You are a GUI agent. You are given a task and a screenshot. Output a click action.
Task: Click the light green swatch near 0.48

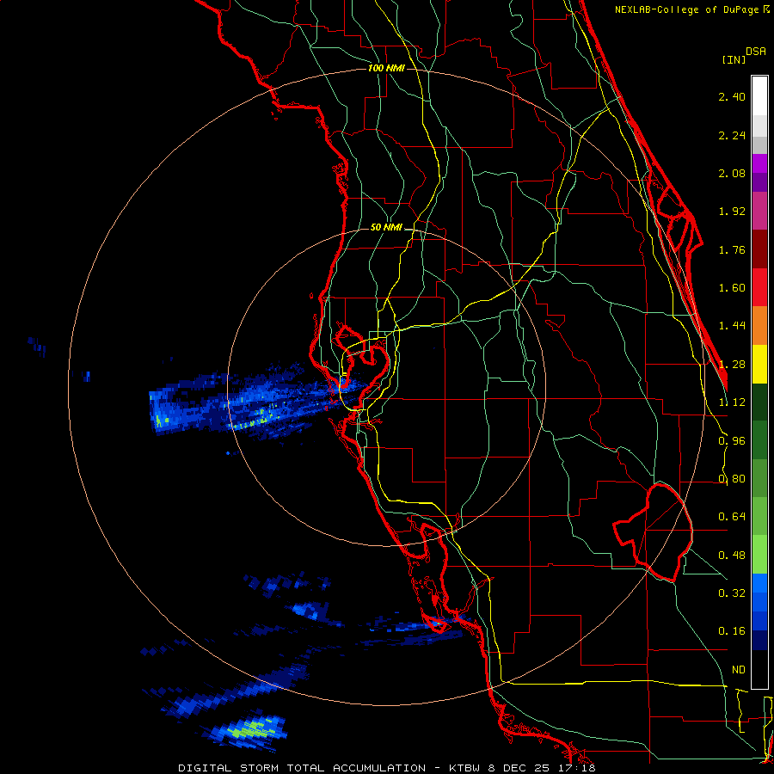759,555
